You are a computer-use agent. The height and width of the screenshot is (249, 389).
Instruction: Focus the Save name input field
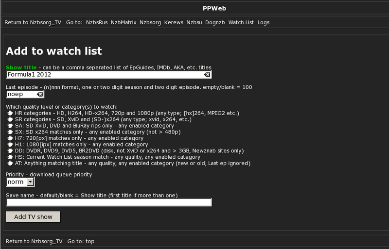[108, 202]
